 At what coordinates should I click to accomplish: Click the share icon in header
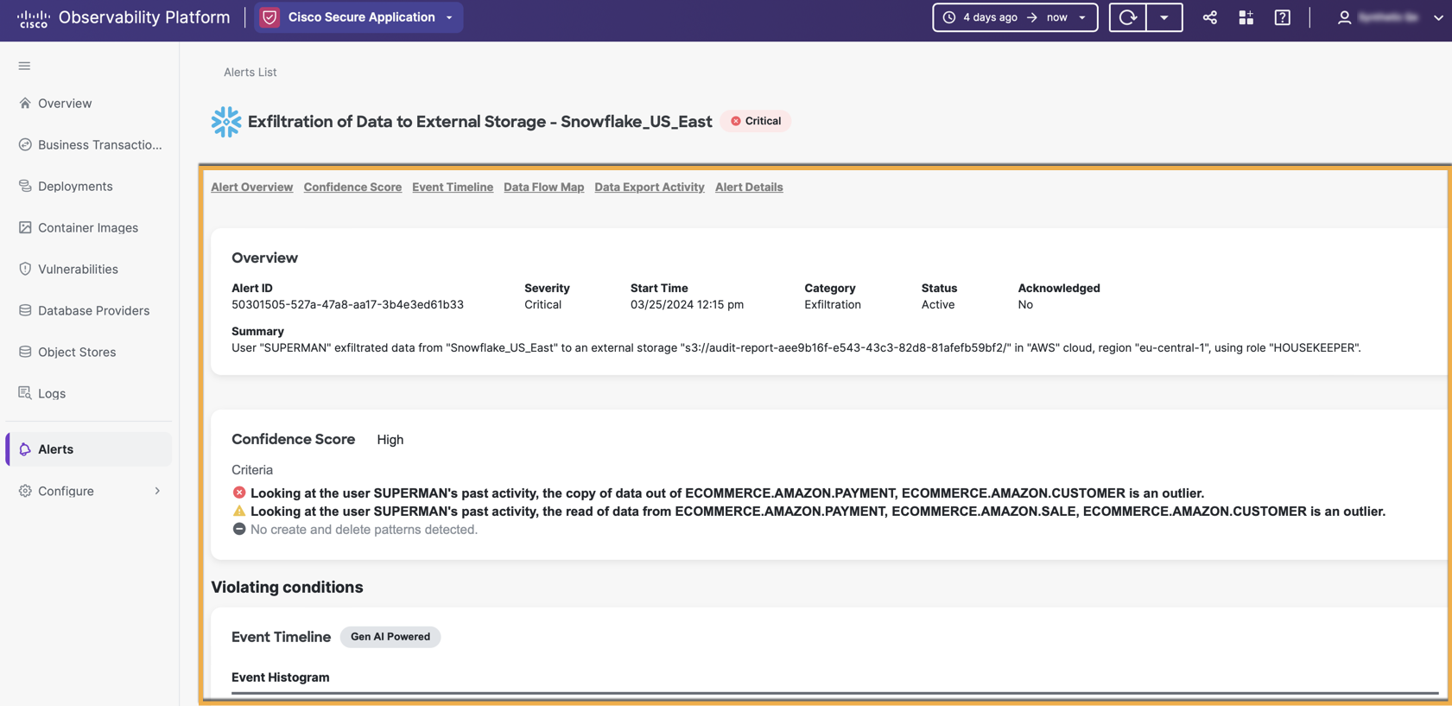point(1209,17)
